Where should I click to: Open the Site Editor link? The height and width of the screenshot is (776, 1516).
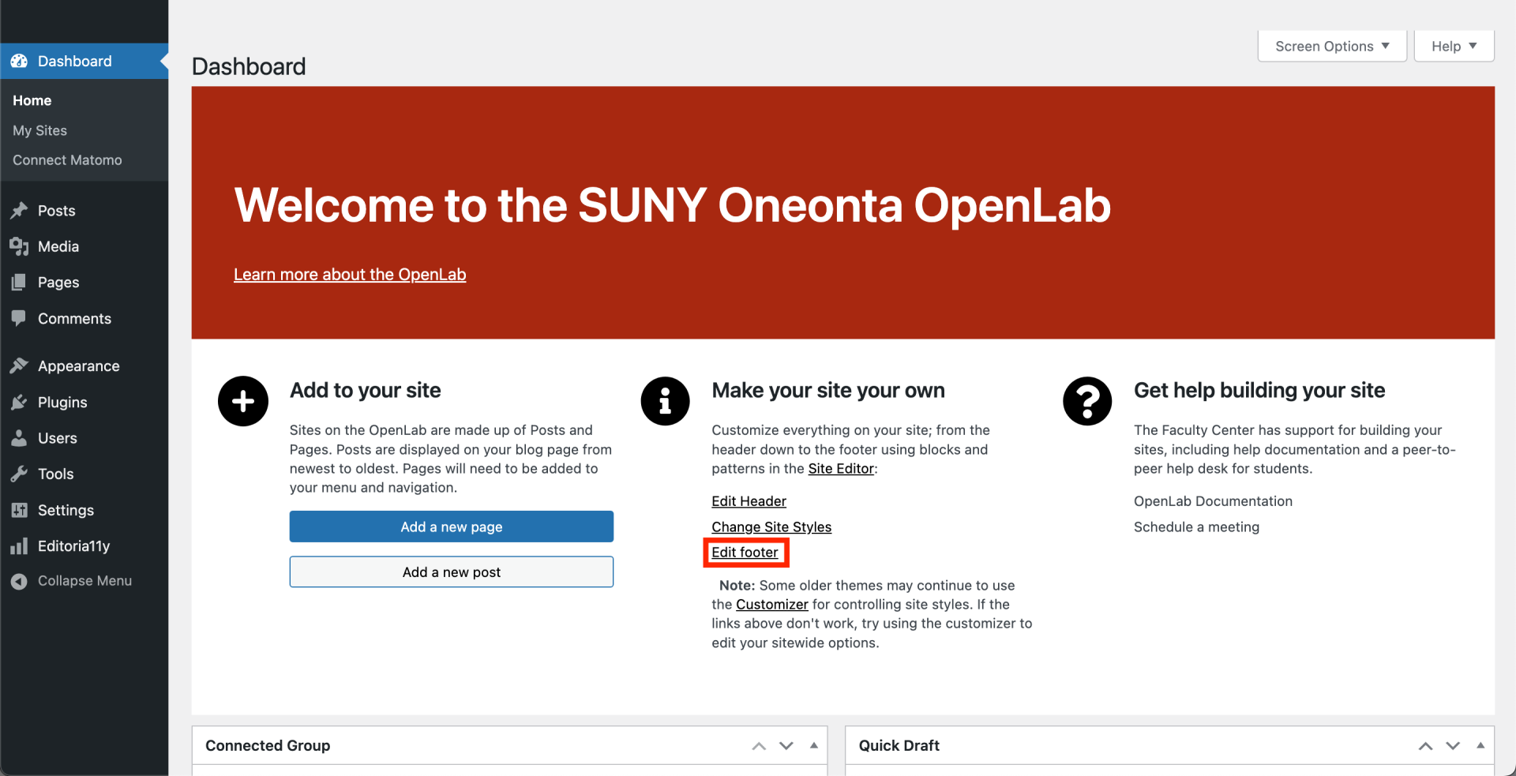(841, 469)
